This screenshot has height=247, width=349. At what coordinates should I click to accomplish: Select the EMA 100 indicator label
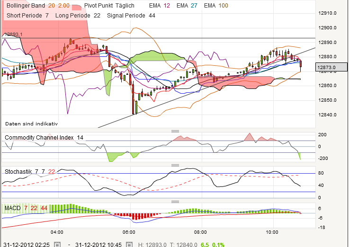pyautogui.click(x=216, y=6)
